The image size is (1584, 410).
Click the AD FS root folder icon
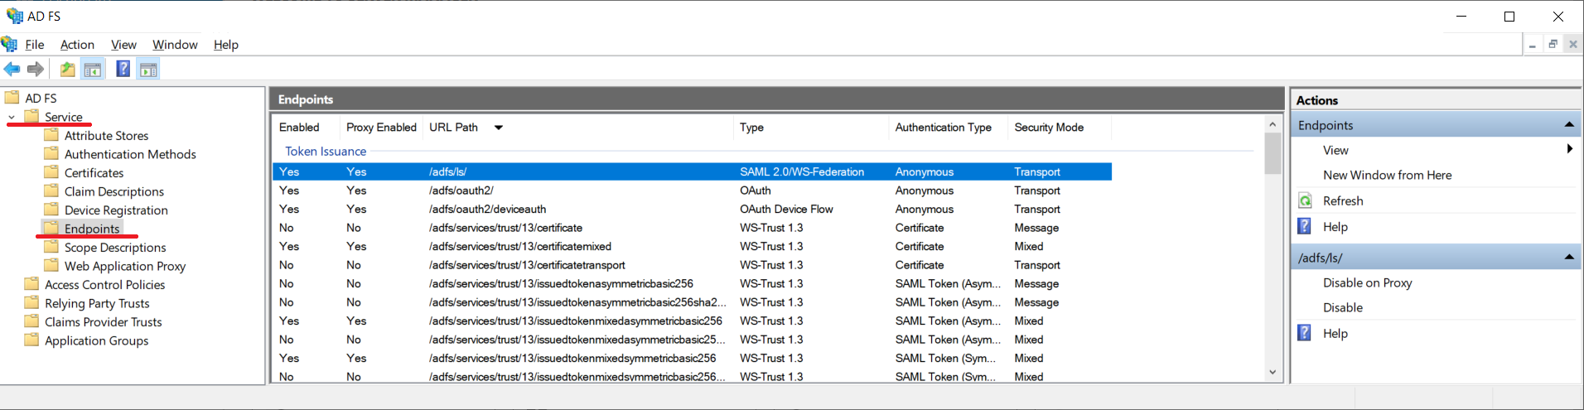pos(12,98)
